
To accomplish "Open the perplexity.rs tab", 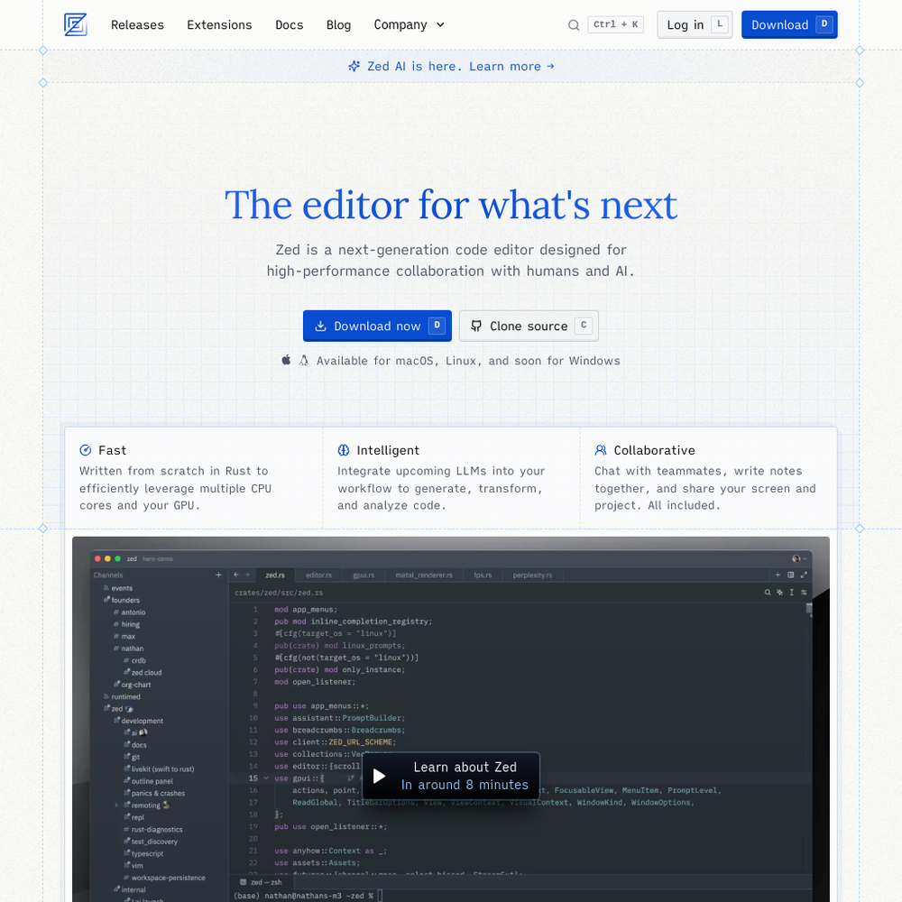I will pos(533,575).
